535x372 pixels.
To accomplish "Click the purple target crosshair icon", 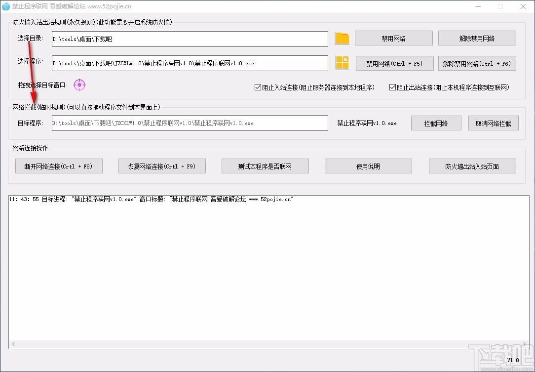I will (79, 84).
